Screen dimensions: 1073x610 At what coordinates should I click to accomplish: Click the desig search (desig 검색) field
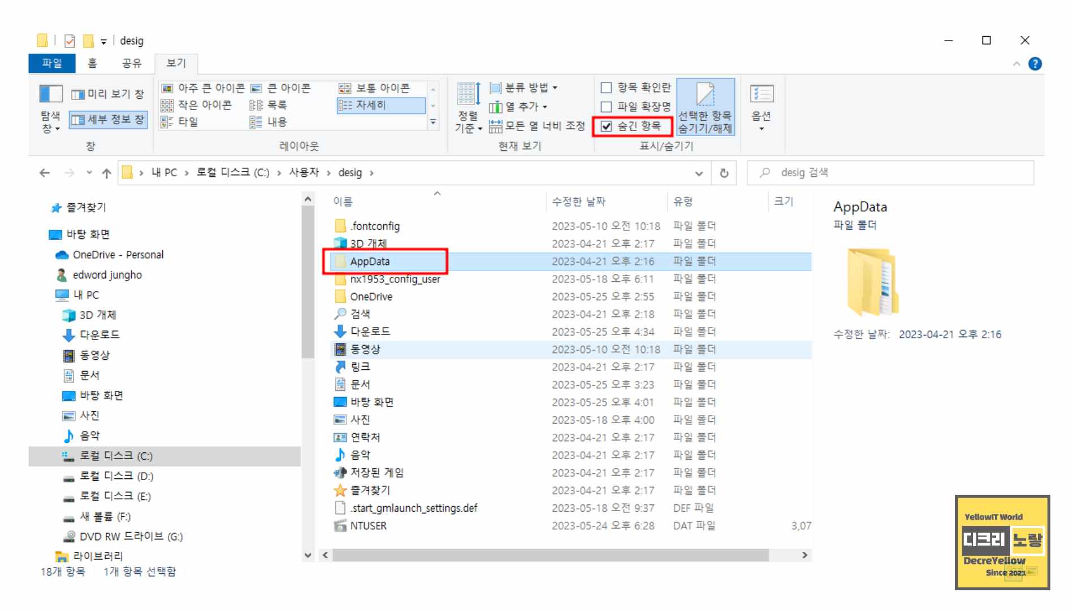pyautogui.click(x=890, y=173)
